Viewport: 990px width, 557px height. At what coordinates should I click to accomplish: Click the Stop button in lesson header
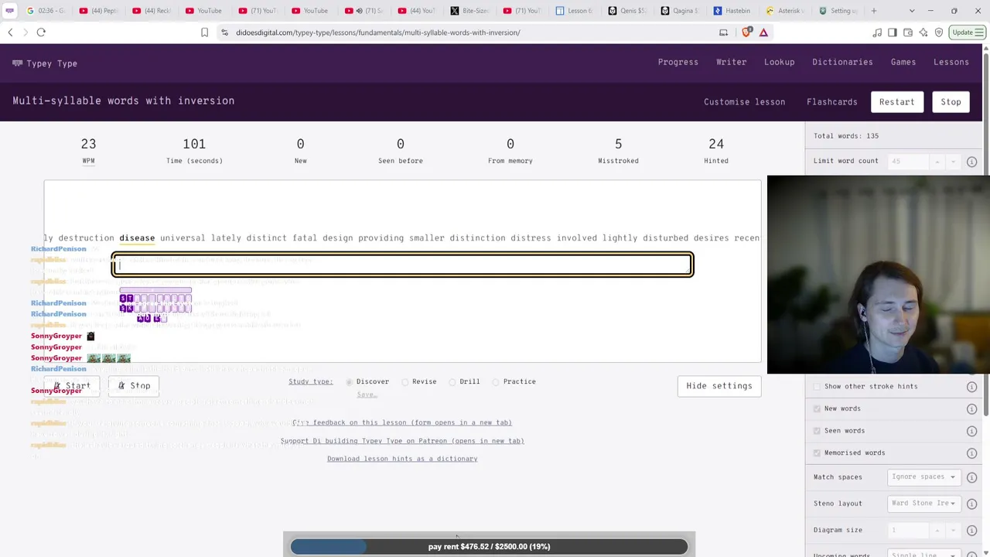click(x=951, y=102)
